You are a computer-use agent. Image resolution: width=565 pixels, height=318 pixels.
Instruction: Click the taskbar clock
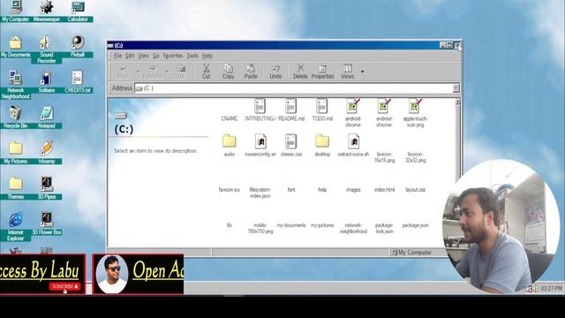(551, 288)
